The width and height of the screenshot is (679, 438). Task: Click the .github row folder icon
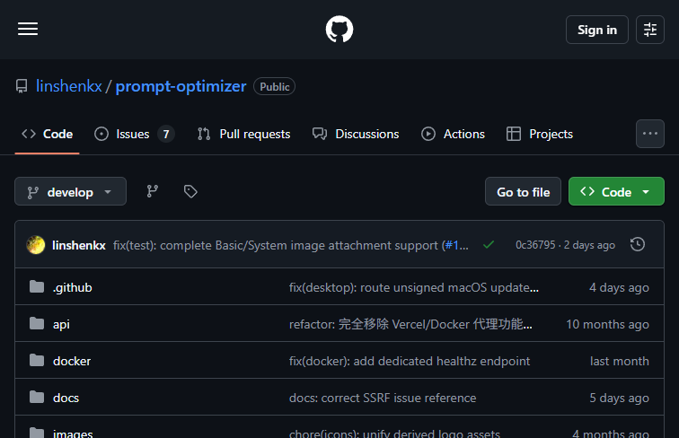coord(37,286)
